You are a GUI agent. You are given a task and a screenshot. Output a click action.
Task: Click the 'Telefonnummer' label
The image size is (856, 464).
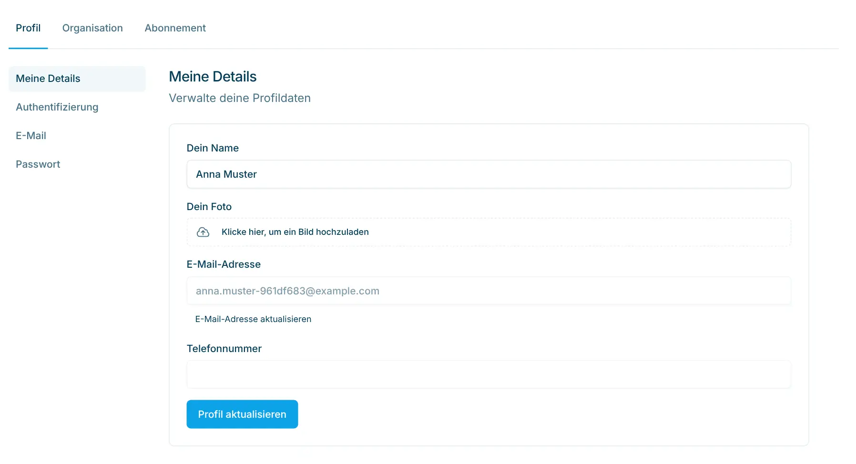224,349
